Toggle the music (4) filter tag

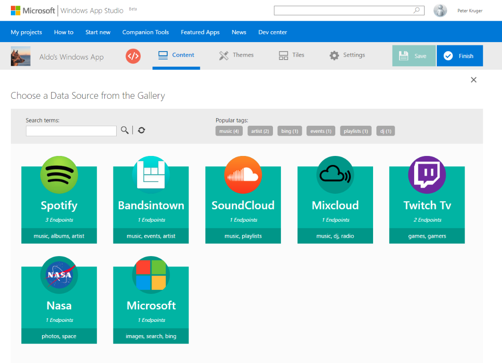pos(229,130)
